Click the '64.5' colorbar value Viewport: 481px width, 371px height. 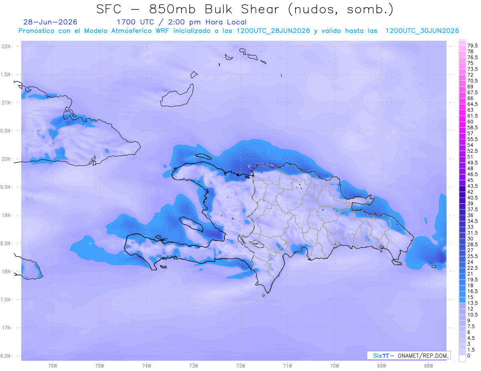(473, 104)
